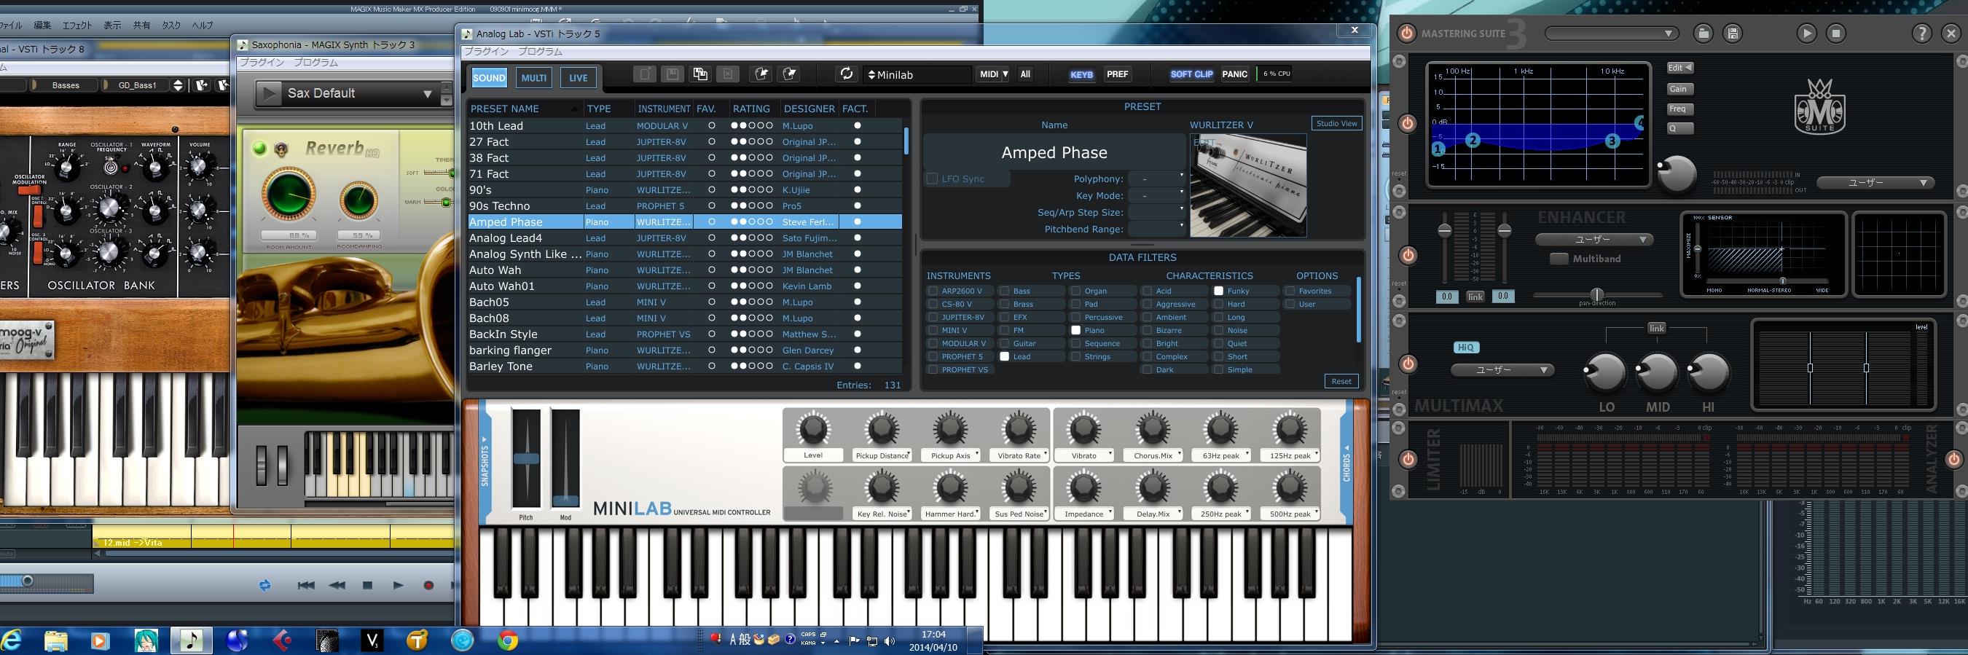Viewport: 1968px width, 655px height.
Task: Open the Sax Default preset dropdown
Action: [x=427, y=94]
